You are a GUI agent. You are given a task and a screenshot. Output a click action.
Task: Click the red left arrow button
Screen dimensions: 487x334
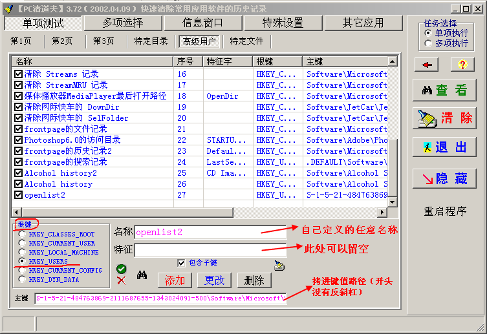pos(429,65)
